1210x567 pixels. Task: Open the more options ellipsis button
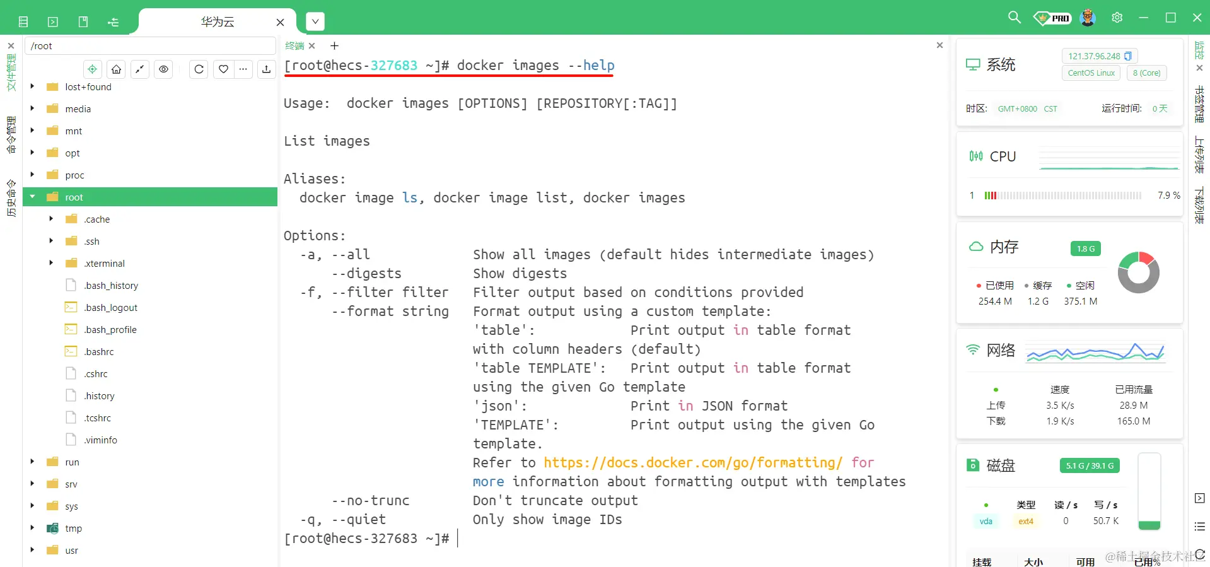coord(243,69)
